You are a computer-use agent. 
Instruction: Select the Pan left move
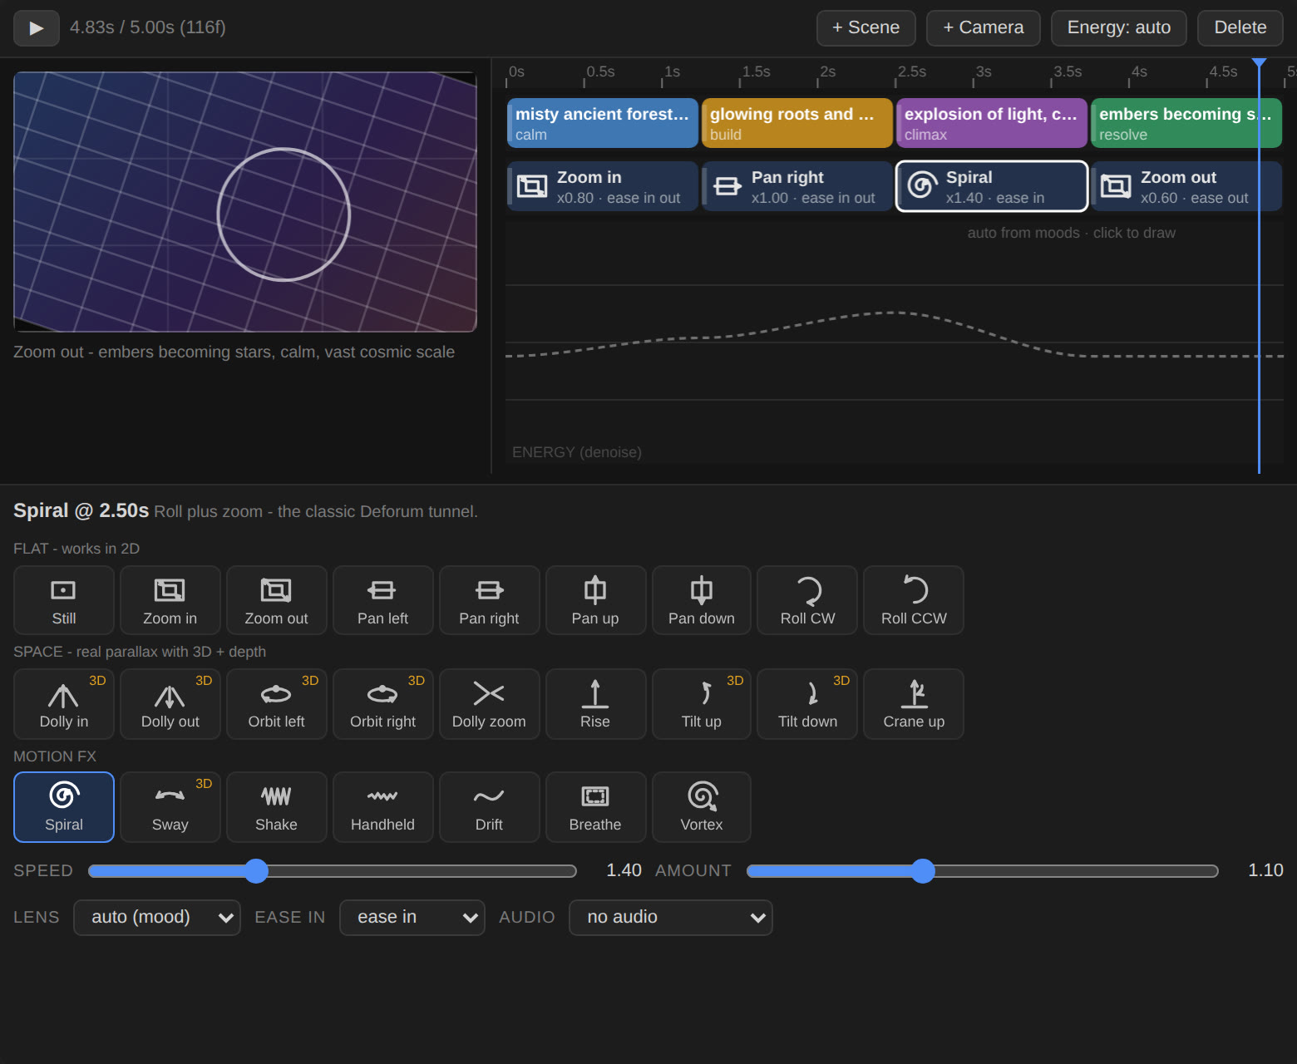point(382,600)
